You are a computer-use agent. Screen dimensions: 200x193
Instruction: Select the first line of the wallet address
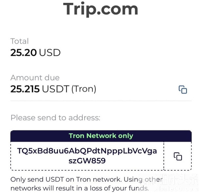(x=87, y=151)
